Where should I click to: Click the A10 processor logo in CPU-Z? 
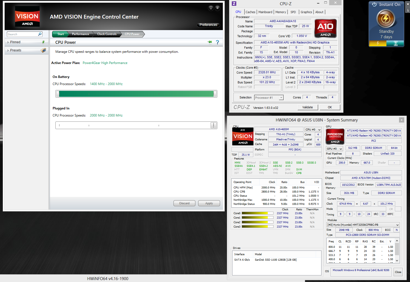(325, 28)
